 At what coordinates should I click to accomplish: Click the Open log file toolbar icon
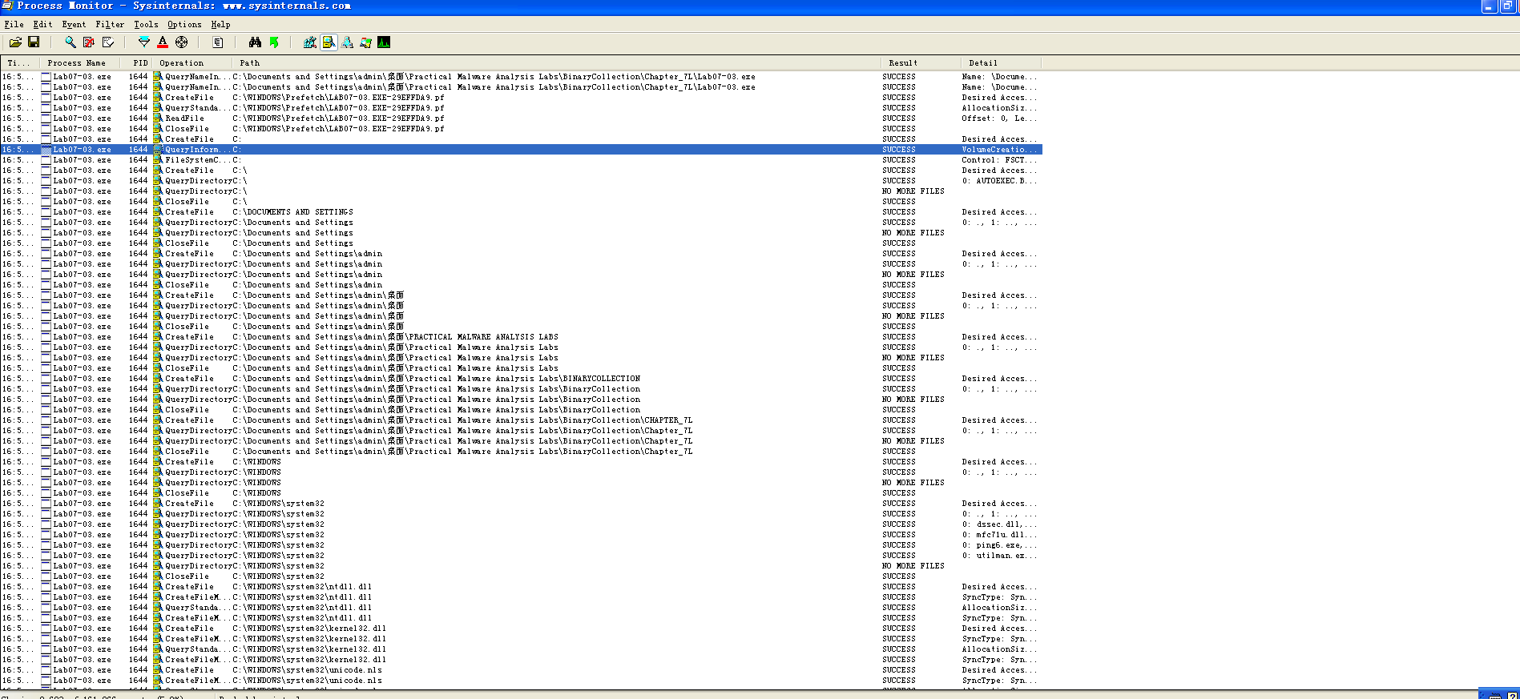pos(15,42)
